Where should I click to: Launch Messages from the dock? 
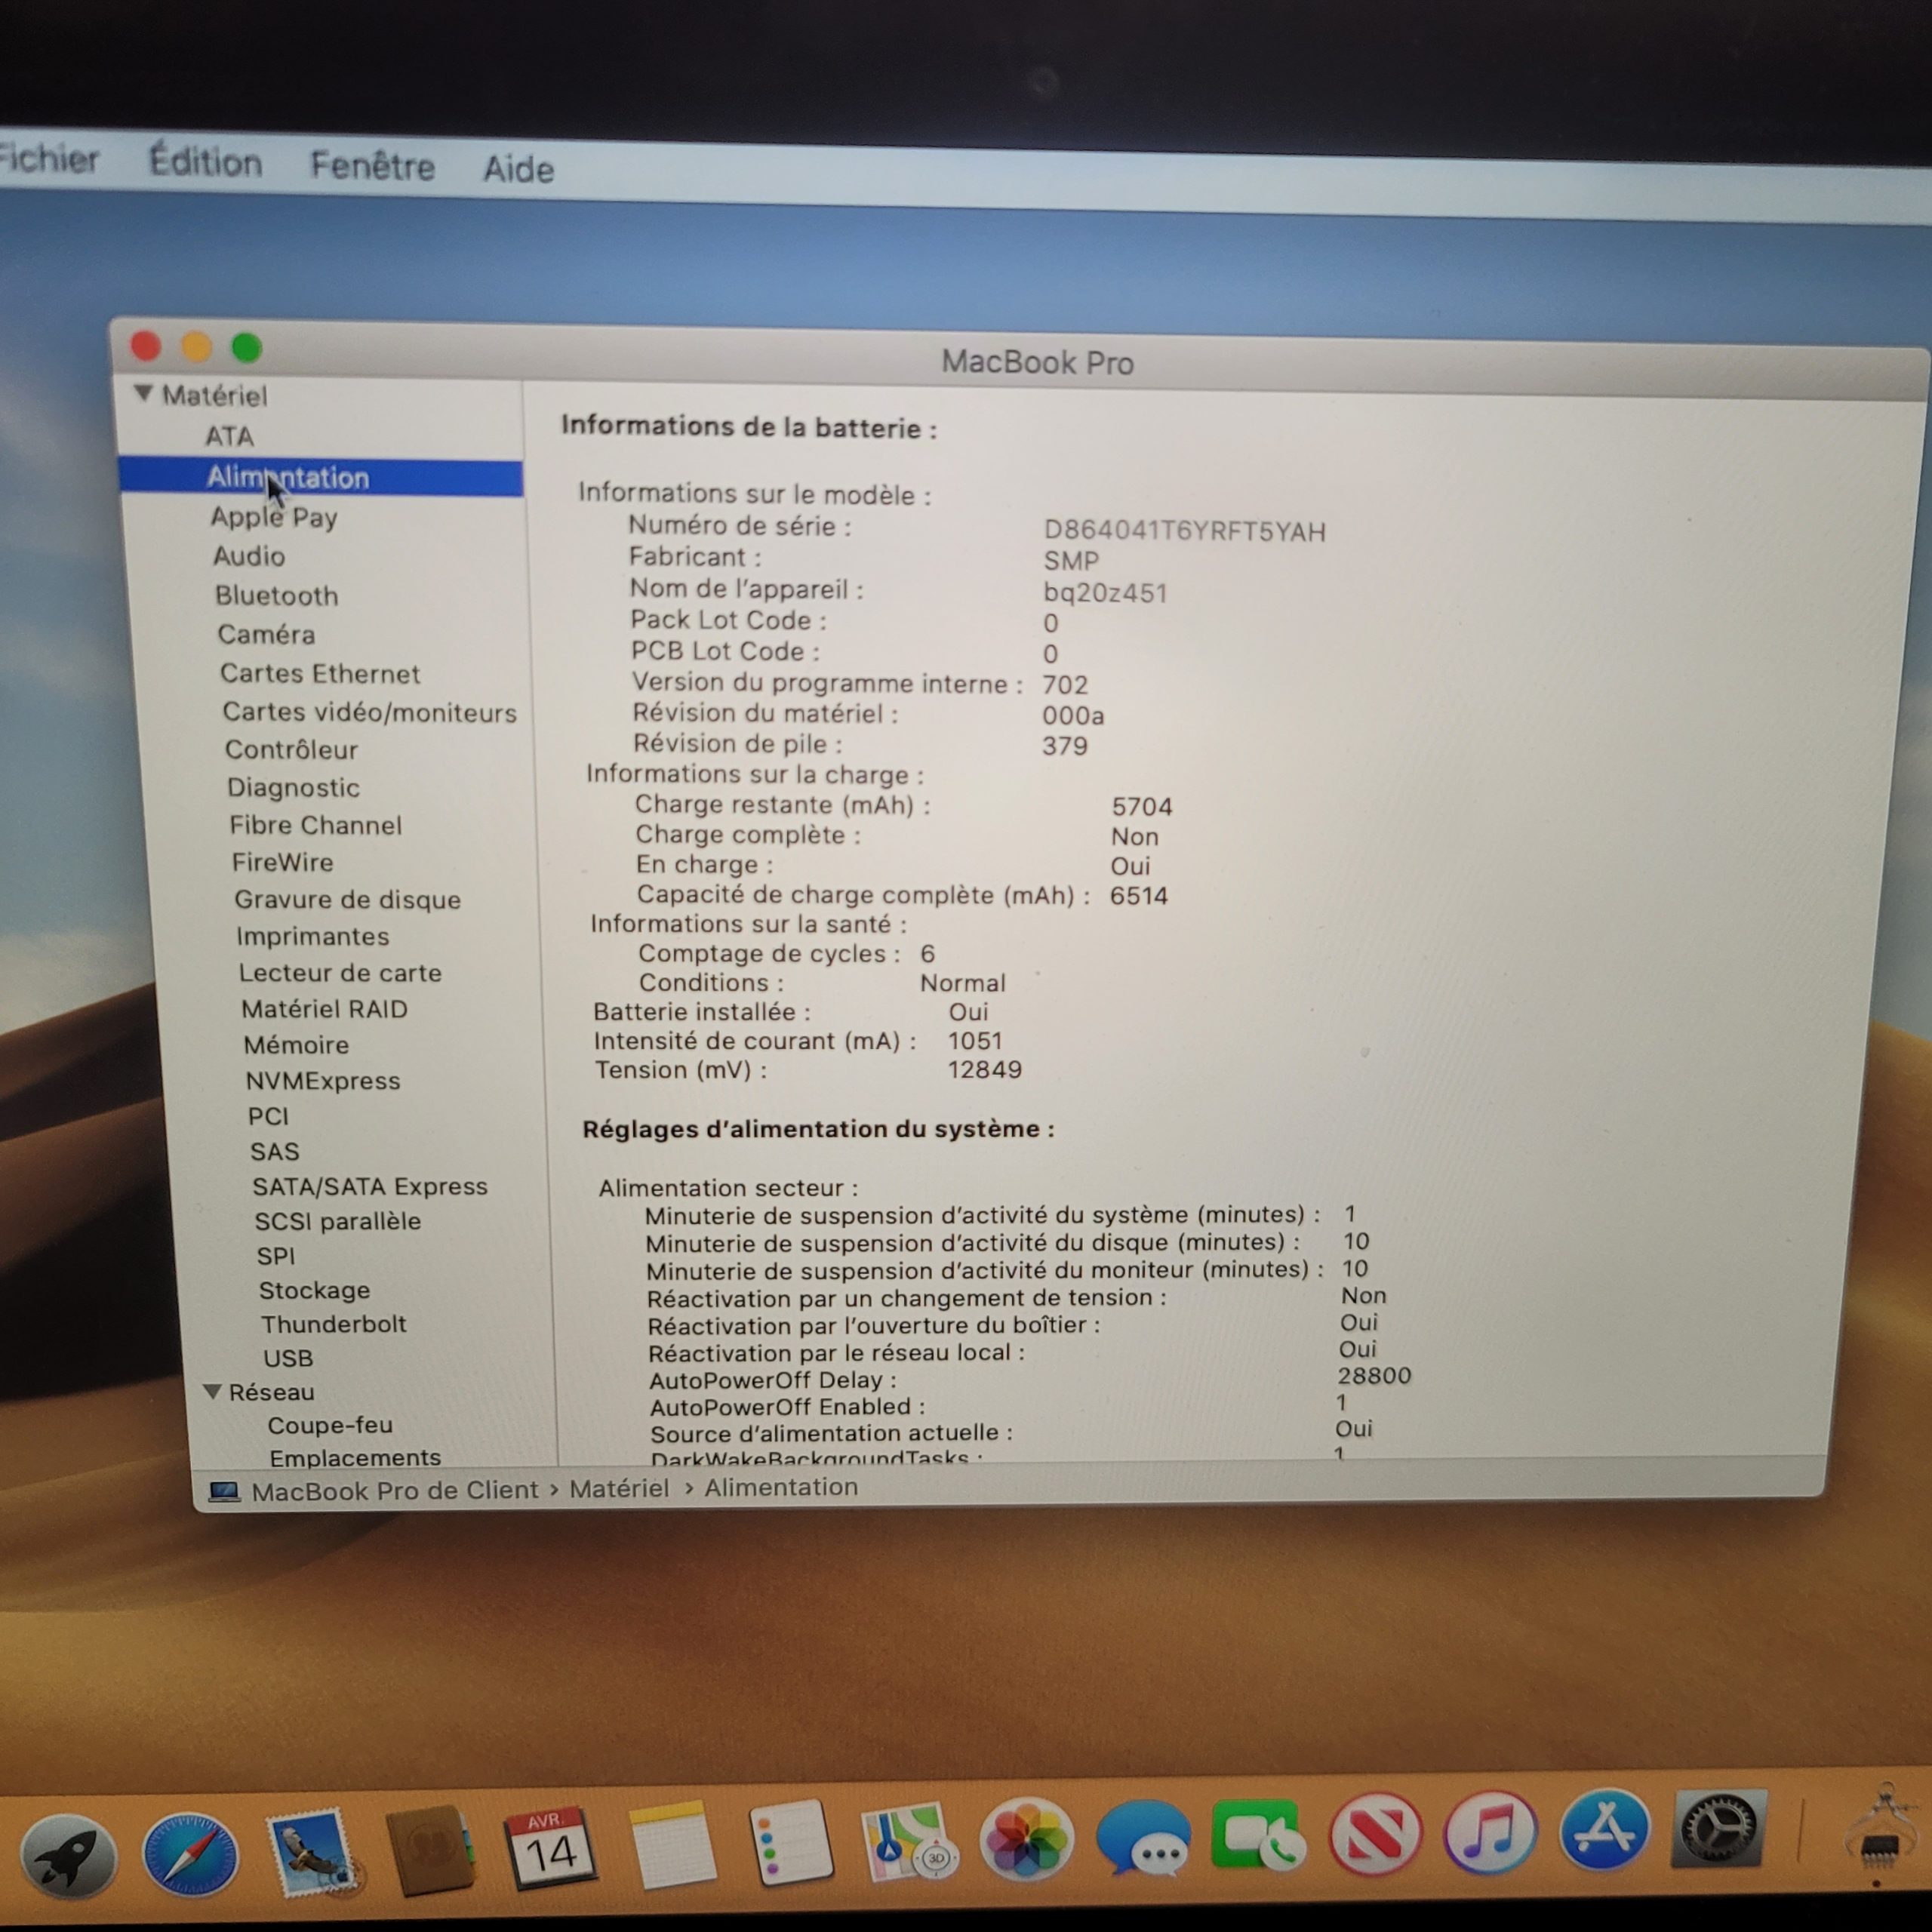coord(1144,1838)
